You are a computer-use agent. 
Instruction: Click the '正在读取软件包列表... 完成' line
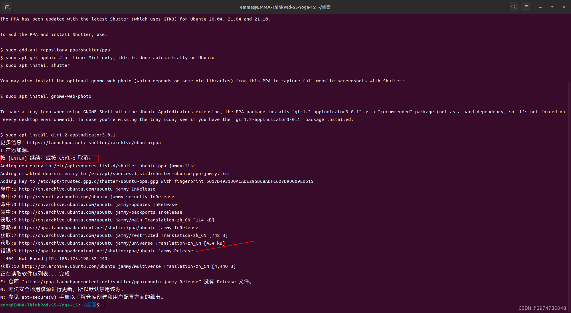point(35,274)
